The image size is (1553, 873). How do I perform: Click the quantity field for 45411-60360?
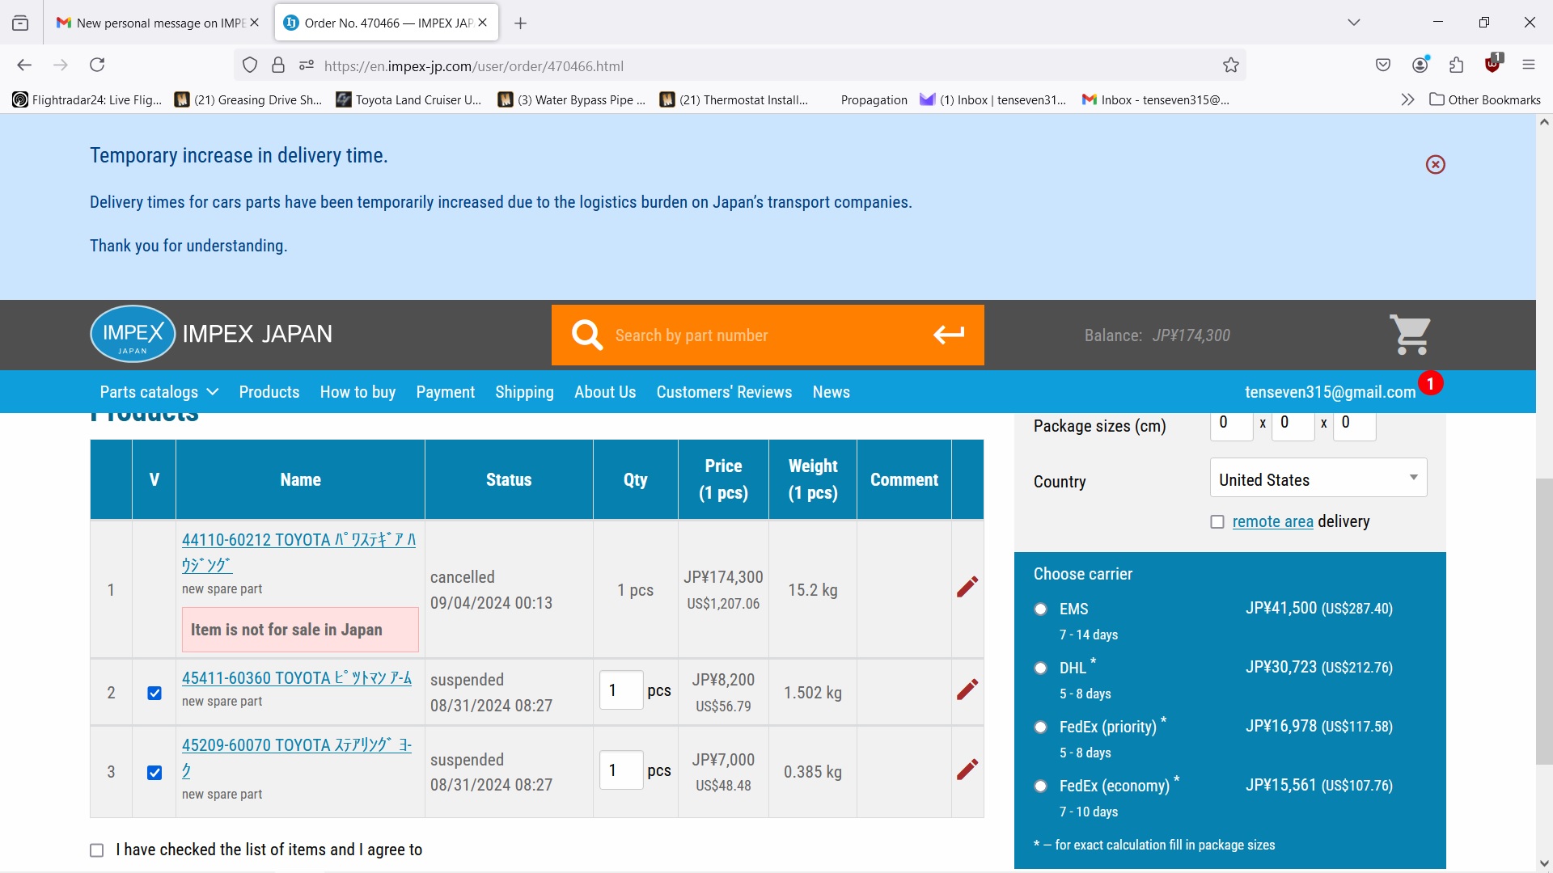click(x=621, y=690)
